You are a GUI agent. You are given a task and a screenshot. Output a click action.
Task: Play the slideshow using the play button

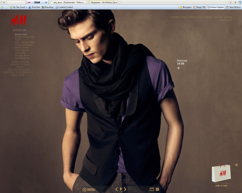tap(121, 189)
